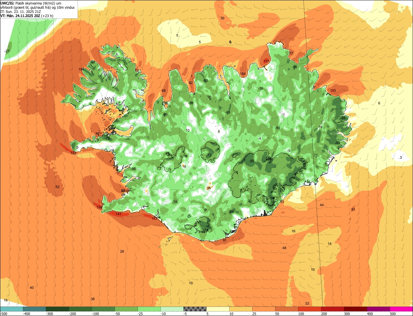The height and width of the screenshot is (316, 413).
Task: Click the map value 73 on the central glacier
Action: [209, 155]
